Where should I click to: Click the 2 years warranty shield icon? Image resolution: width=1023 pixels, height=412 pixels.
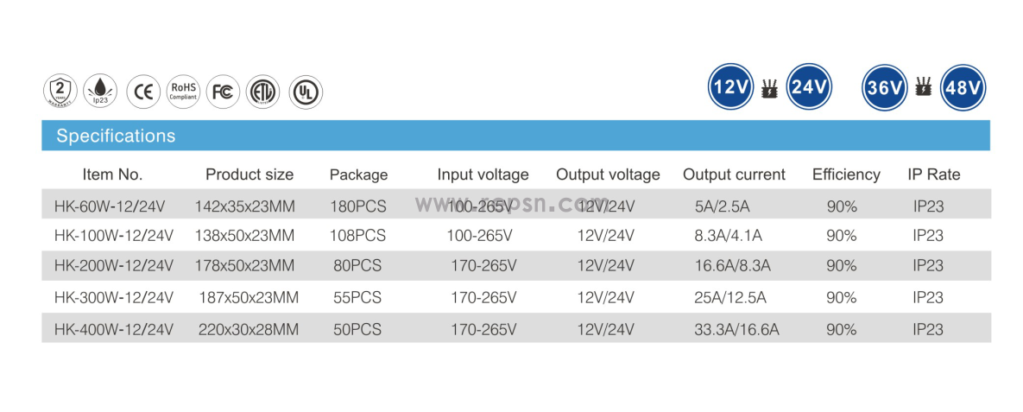[60, 92]
